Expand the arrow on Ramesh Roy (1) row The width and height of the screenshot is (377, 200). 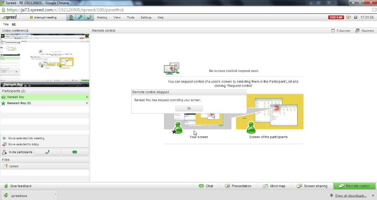pyautogui.click(x=87, y=103)
